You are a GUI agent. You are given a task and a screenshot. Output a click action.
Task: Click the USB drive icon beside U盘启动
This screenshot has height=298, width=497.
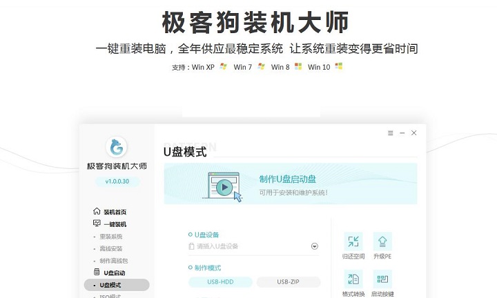coord(97,272)
